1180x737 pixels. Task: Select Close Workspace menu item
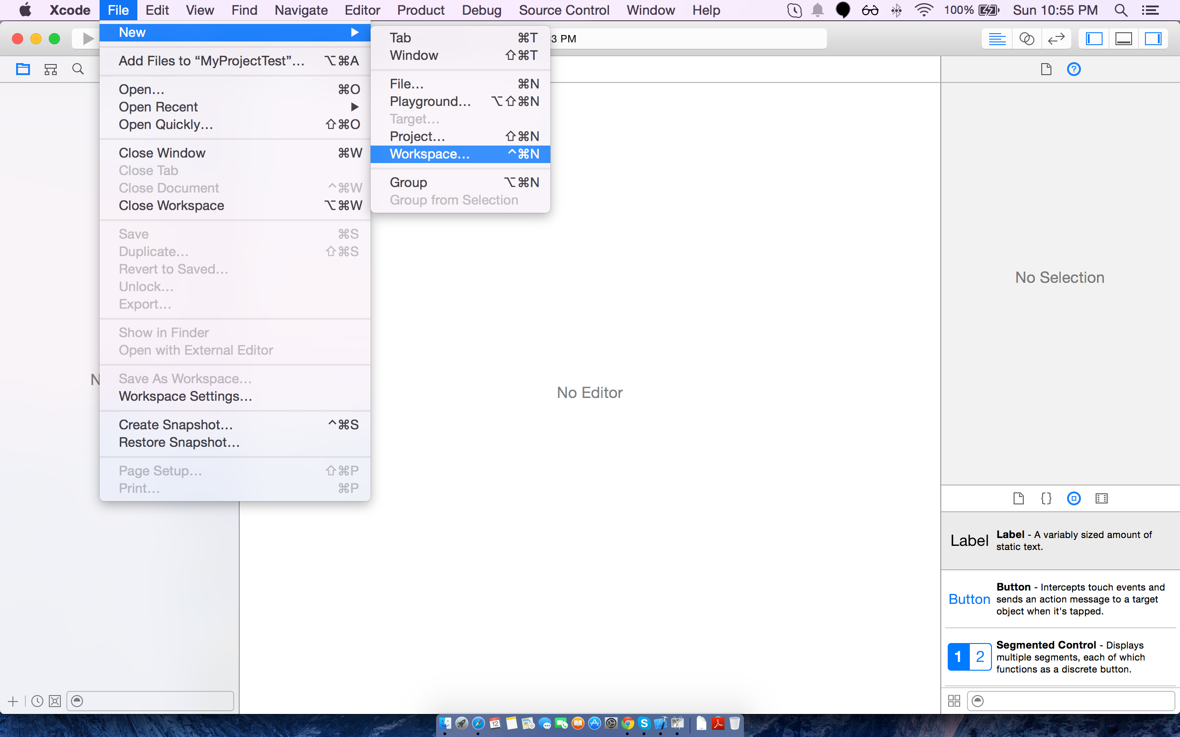pos(235,206)
